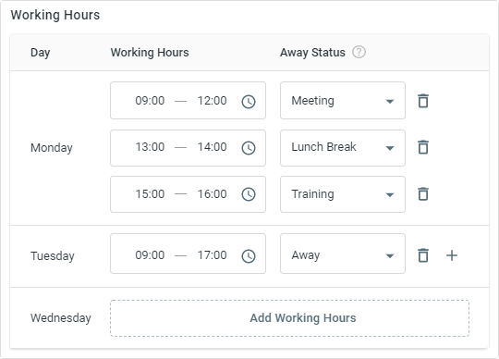This screenshot has width=499, height=359.
Task: Open the Lunch Break status dropdown
Action: 343,148
